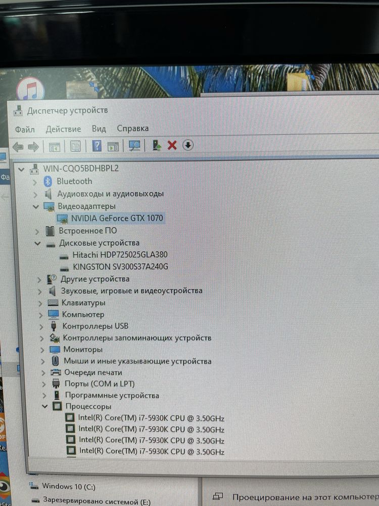Click the iTunes desktop icon
Viewport: 379px width, 506px height.
[x=31, y=89]
